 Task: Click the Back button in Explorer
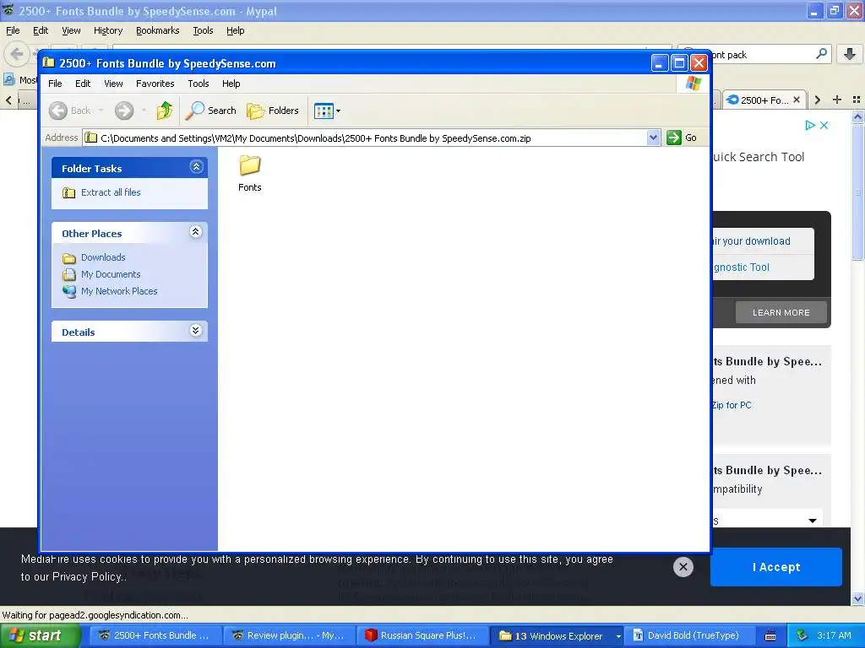coord(70,111)
